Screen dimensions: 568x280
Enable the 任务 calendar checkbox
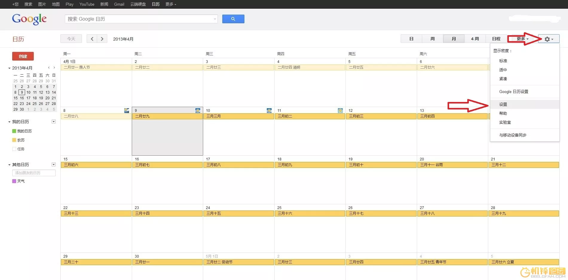[x=14, y=149]
